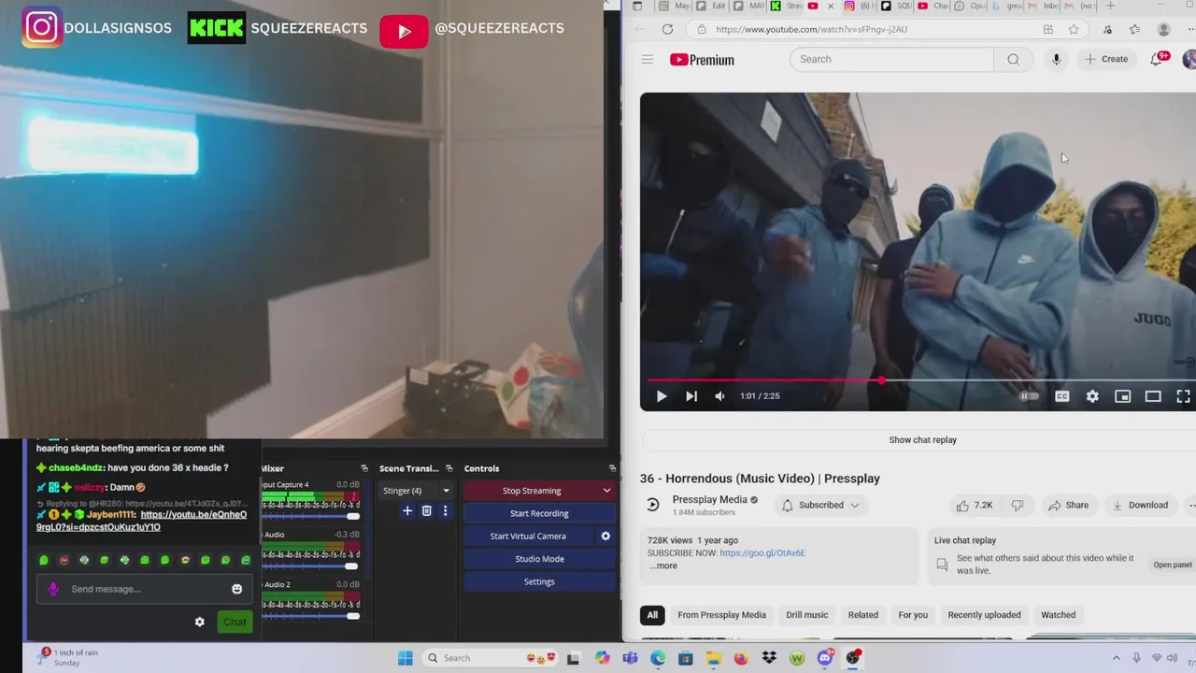
Task: Skip to next video in YouTube player
Action: 691,396
